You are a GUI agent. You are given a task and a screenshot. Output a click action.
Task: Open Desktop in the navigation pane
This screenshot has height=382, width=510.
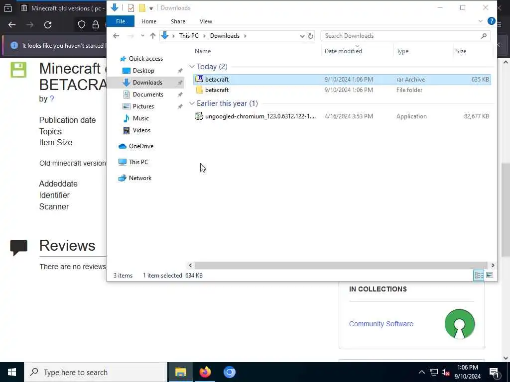[143, 71]
